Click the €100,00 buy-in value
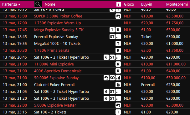Image resolution: width=190 pixels, height=115 pixels. pos(148,78)
